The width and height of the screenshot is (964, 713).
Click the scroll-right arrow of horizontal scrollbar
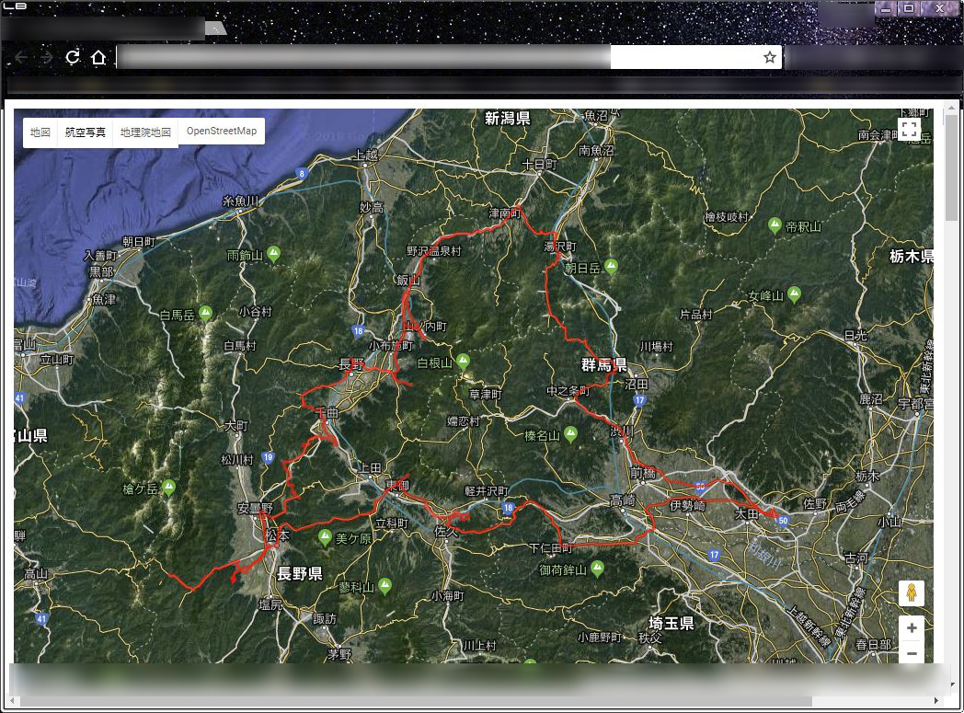point(936,701)
